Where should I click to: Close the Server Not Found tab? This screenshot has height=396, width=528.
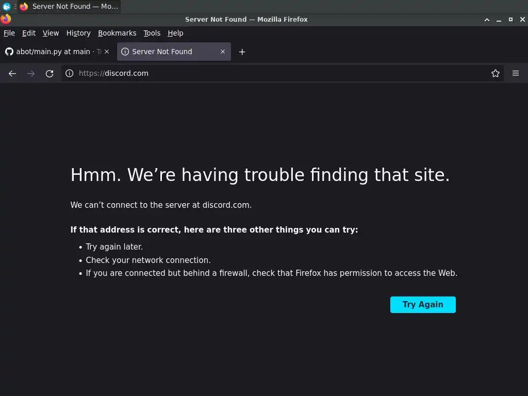(x=223, y=52)
